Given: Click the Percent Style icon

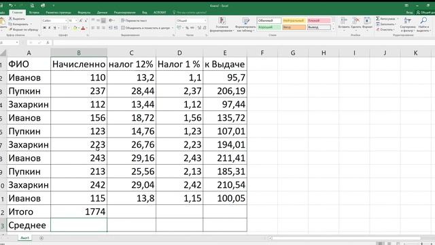Looking at the screenshot, I should 187,28.
